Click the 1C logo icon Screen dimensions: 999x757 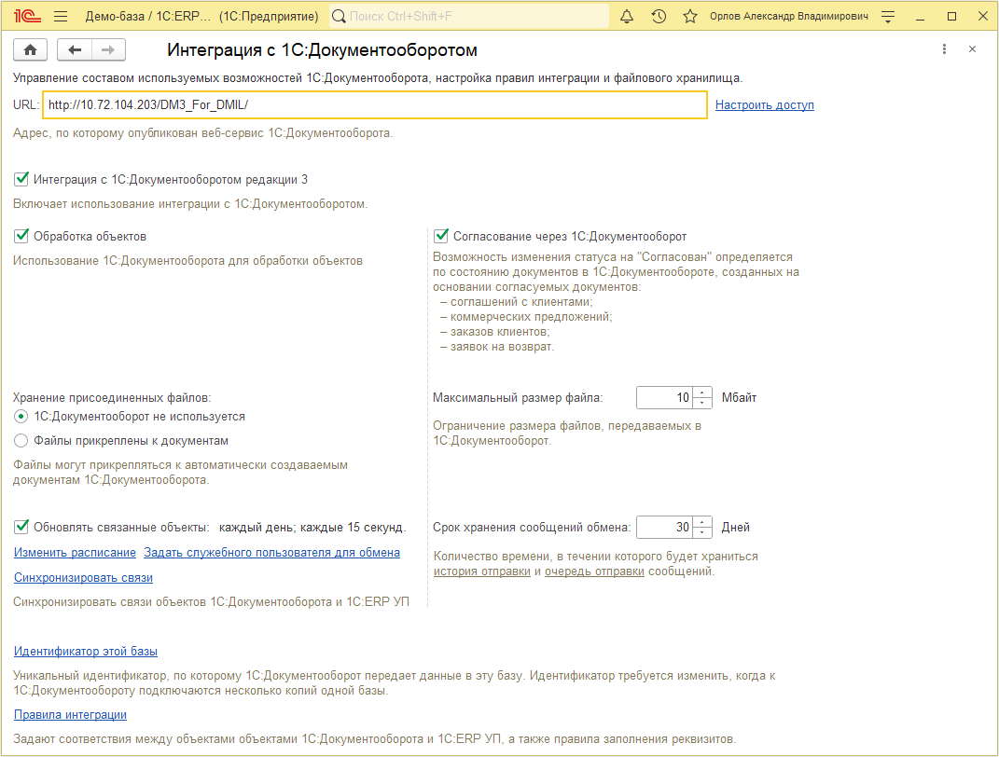pyautogui.click(x=27, y=17)
